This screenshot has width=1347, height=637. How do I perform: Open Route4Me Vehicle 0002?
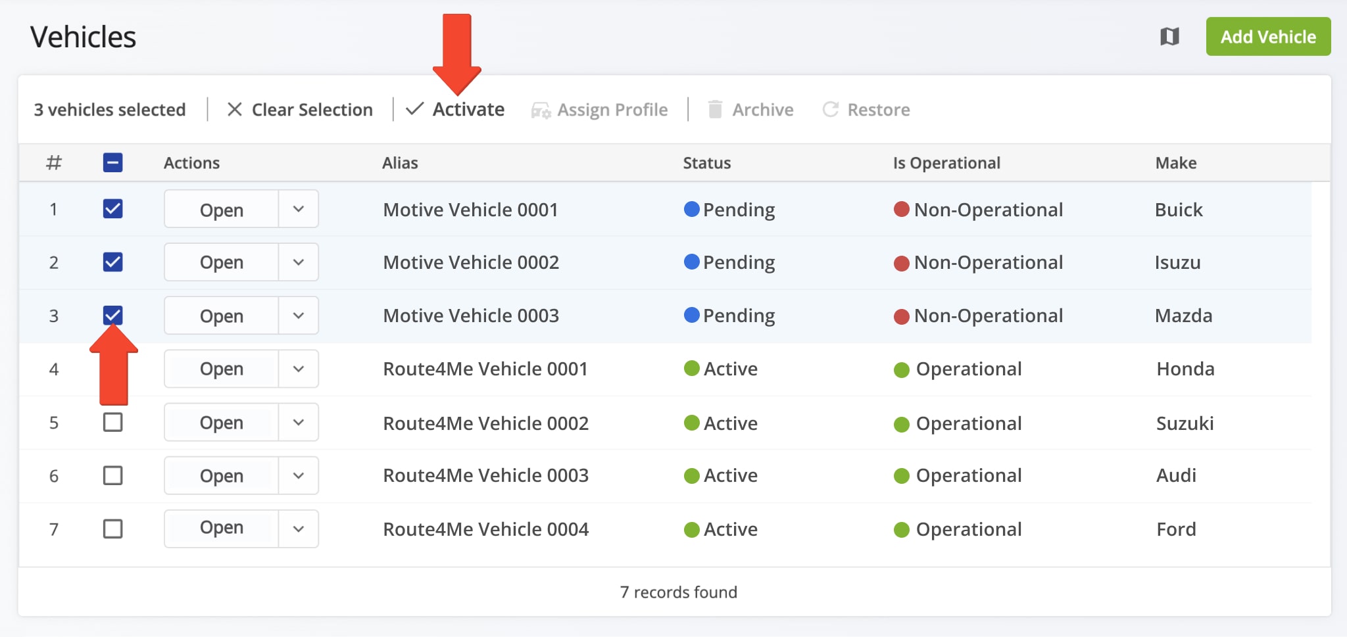pyautogui.click(x=222, y=422)
